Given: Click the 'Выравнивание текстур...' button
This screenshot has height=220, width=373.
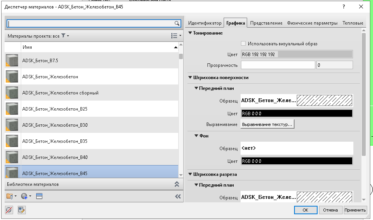Looking at the screenshot, I should click(x=268, y=124).
